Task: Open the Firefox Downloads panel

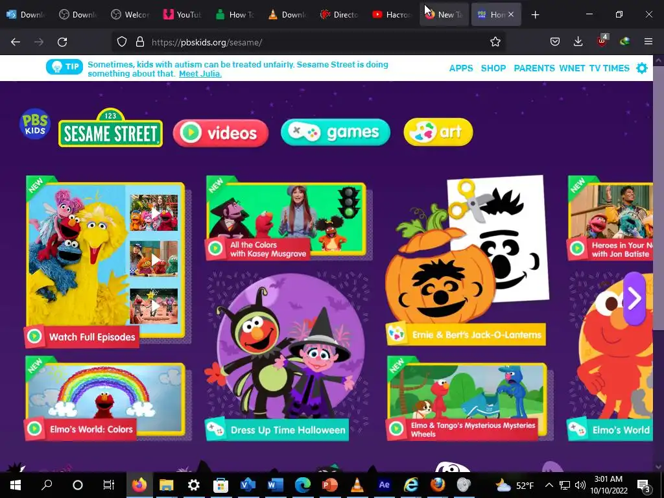Action: (x=578, y=42)
